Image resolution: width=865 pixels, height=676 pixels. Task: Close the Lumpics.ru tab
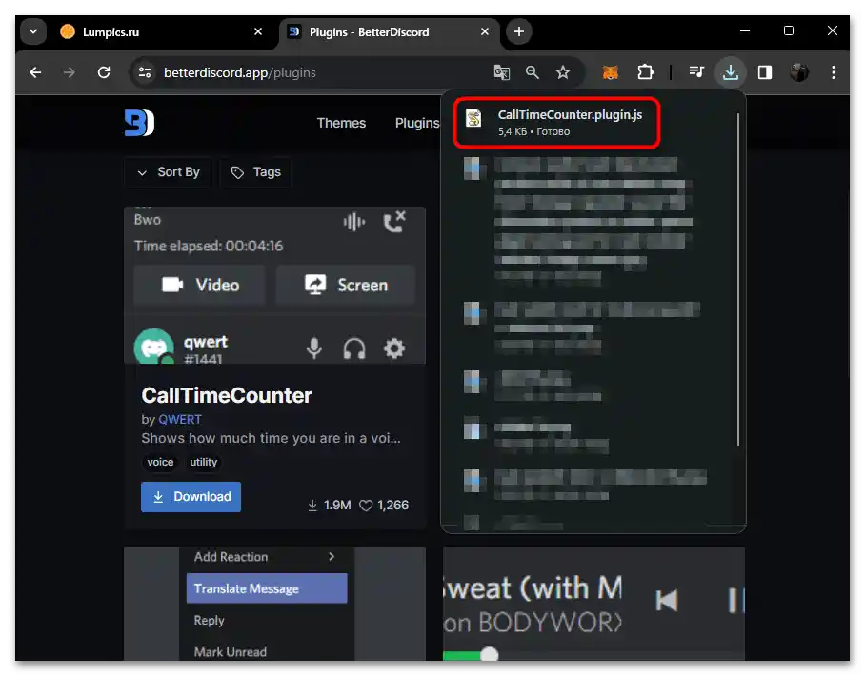[257, 32]
